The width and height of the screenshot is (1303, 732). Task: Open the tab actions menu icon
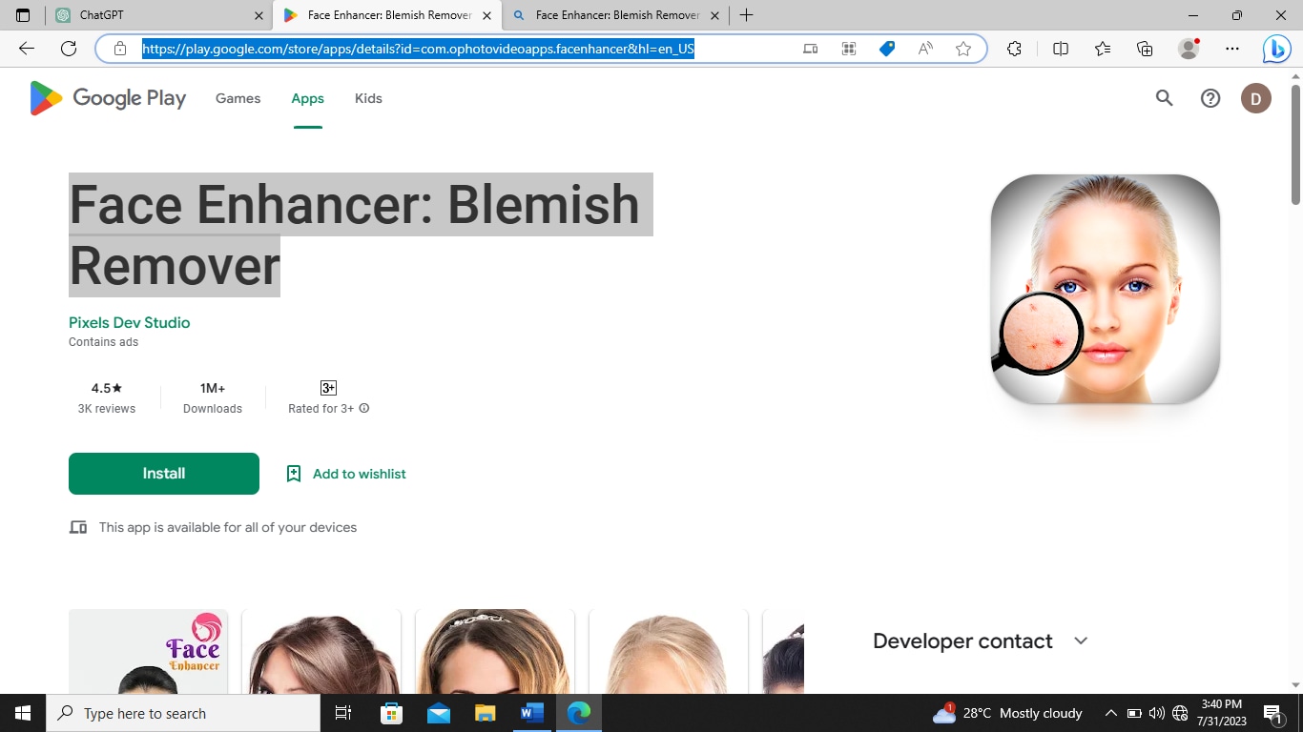point(23,15)
